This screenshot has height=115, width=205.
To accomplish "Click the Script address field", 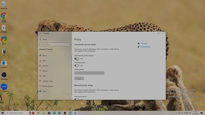I will click(x=89, y=73).
